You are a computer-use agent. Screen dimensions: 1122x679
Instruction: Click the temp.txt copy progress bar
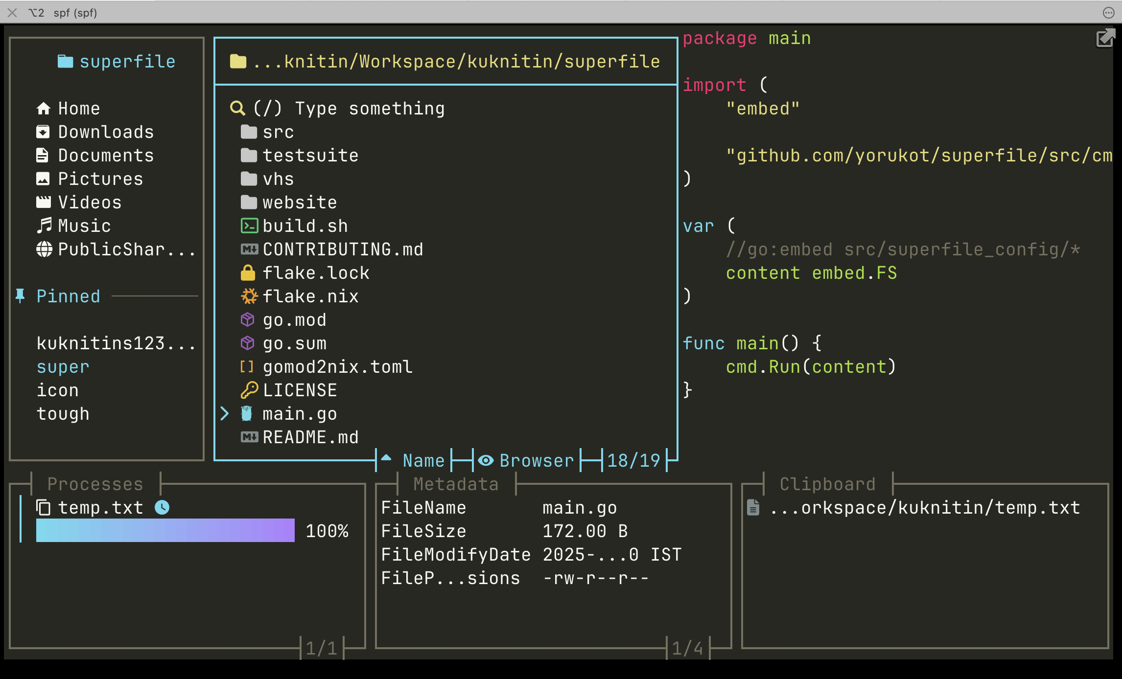pos(165,531)
